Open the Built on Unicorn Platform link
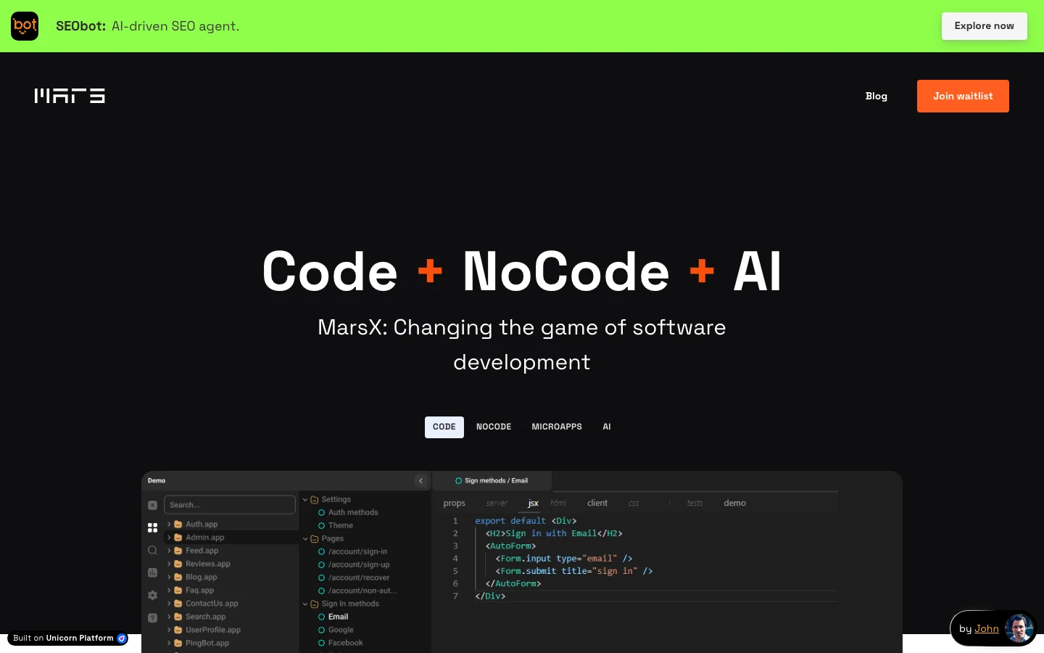 point(67,638)
